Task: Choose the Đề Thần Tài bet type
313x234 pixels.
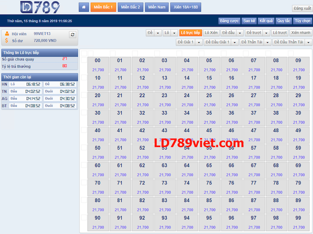Action: [252, 42]
